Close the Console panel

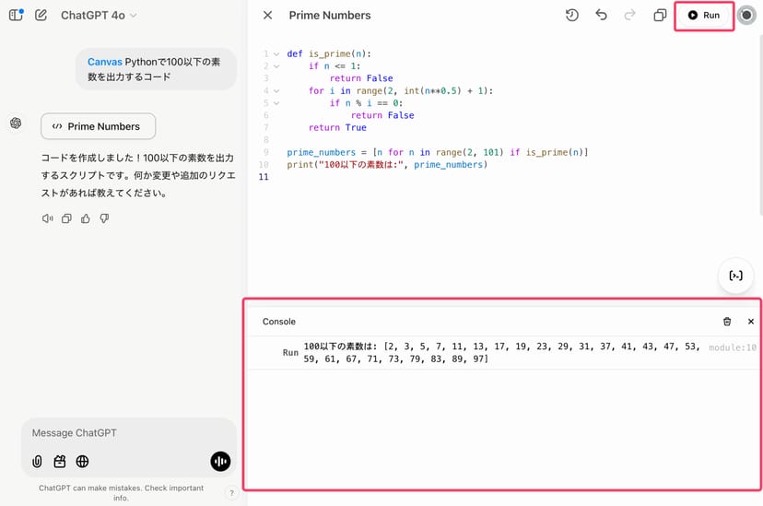tap(750, 322)
